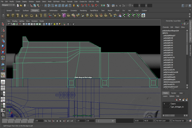
Task: Open the Edit Mesh menu
Action: pos(56,2)
